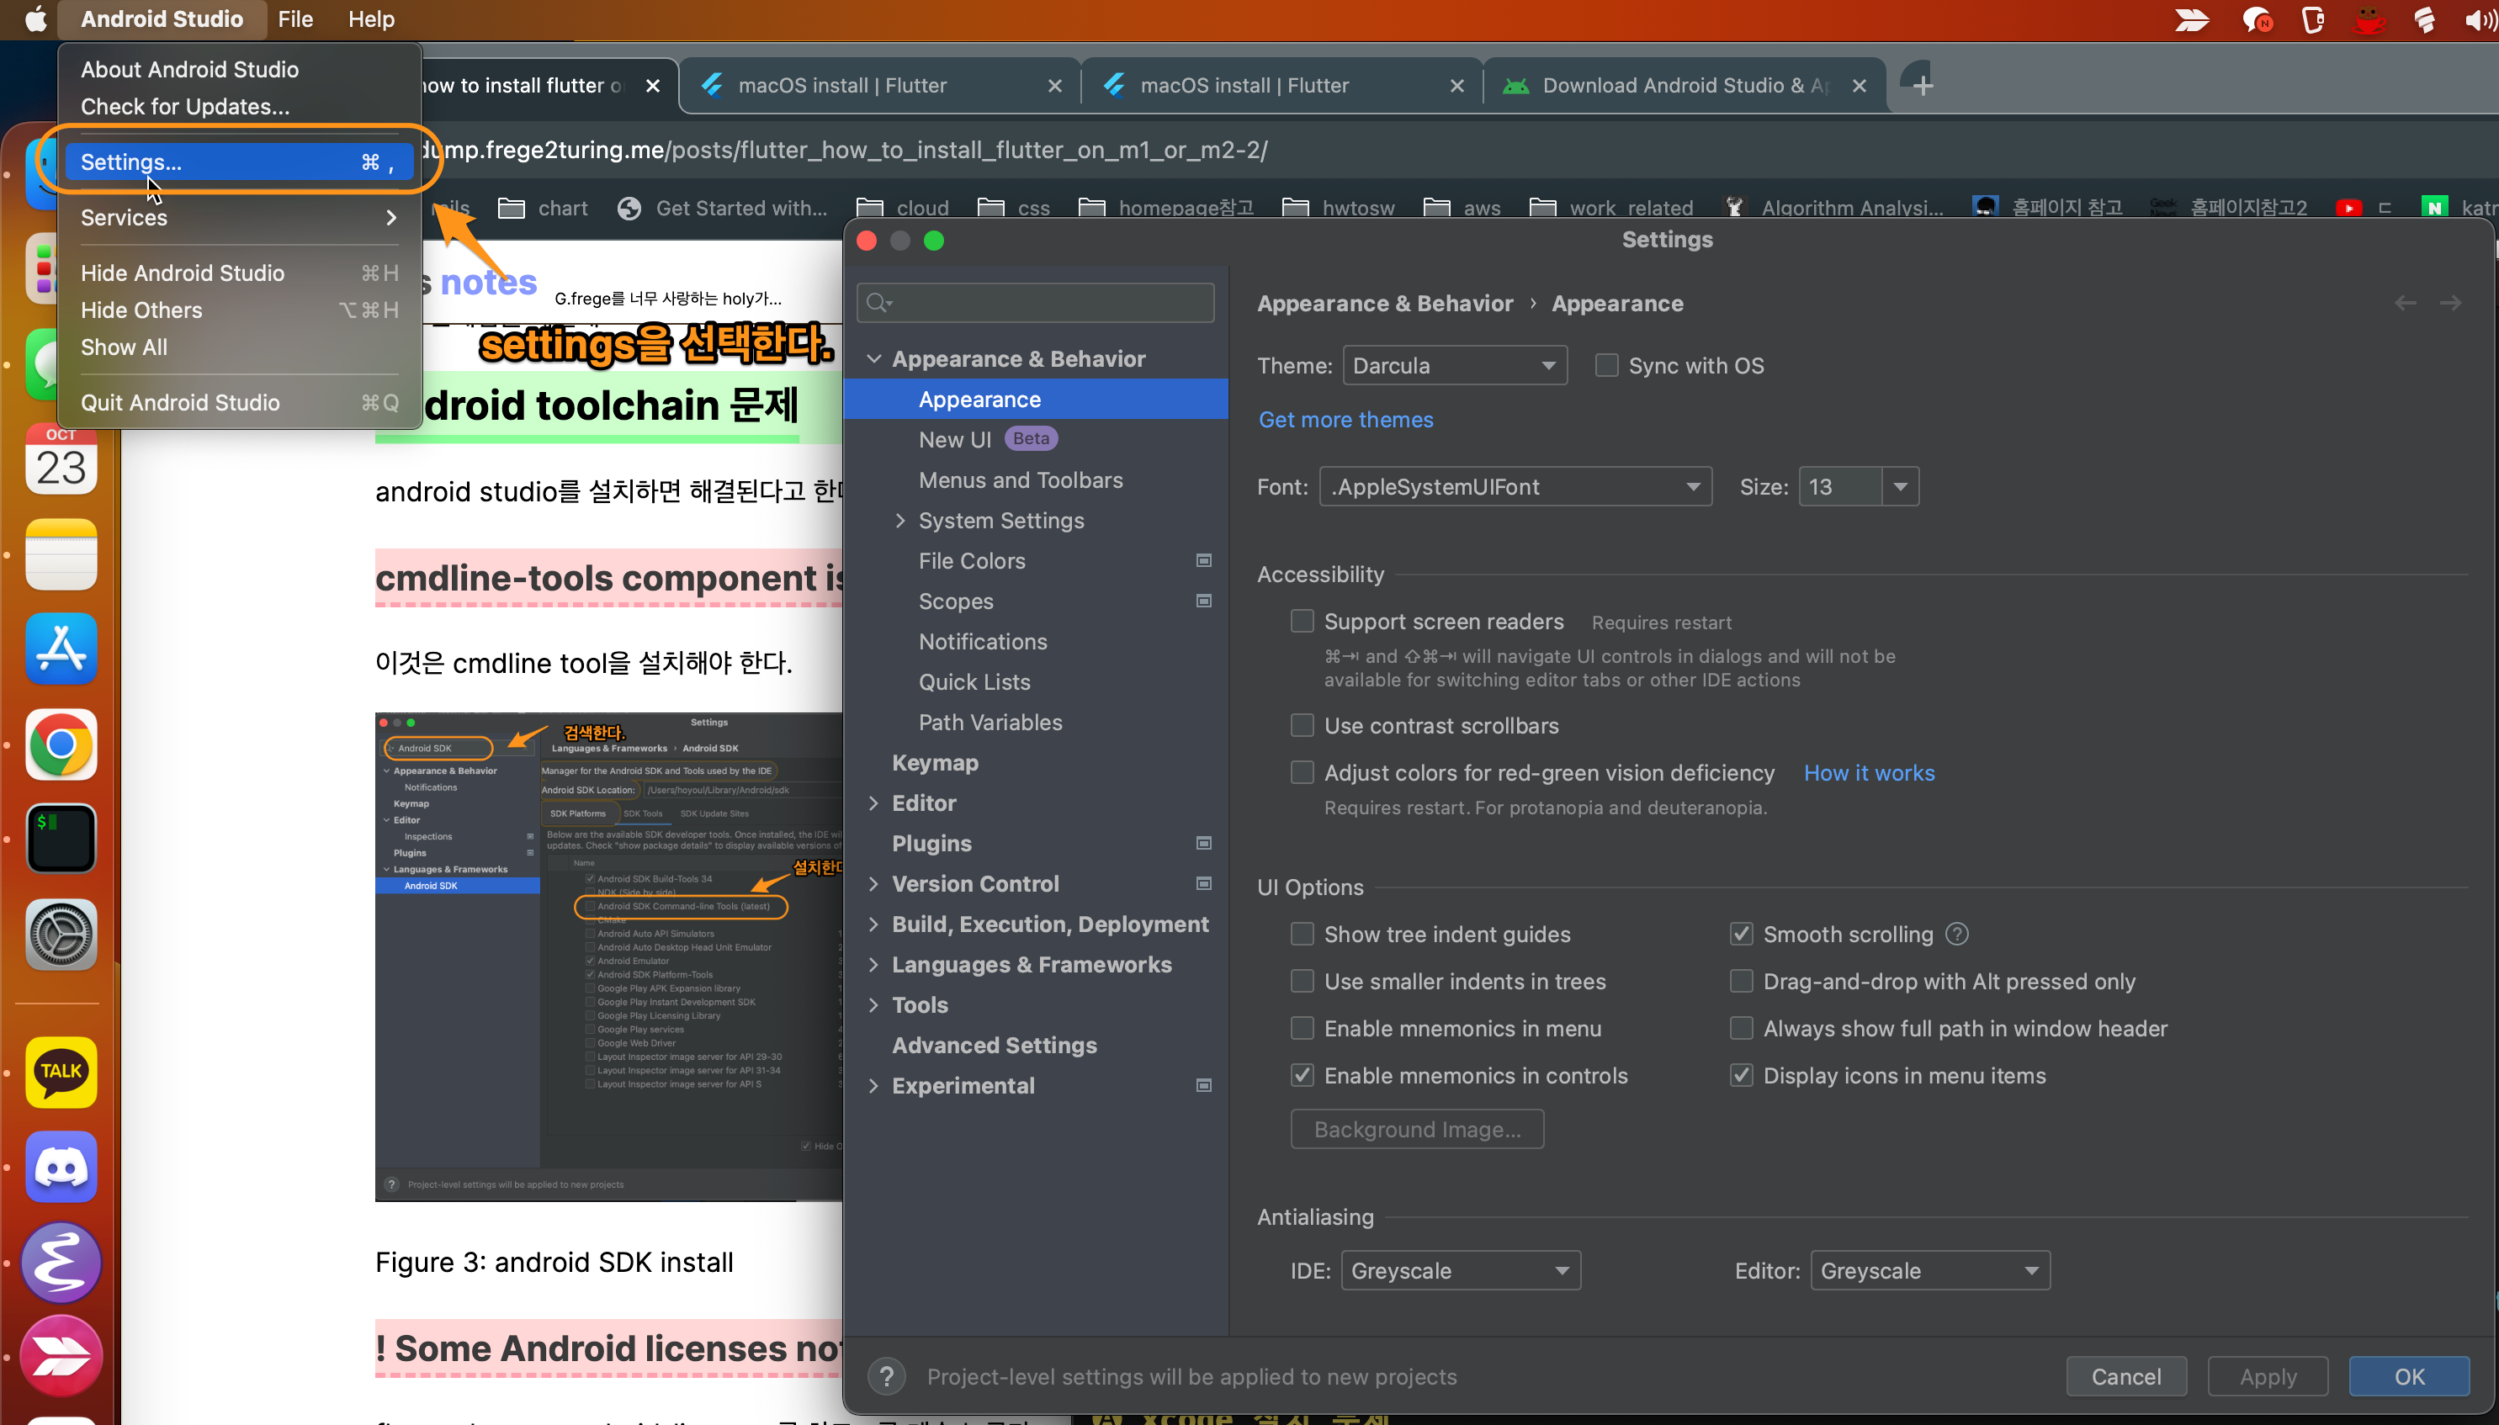Open App Store from the dock

point(61,649)
